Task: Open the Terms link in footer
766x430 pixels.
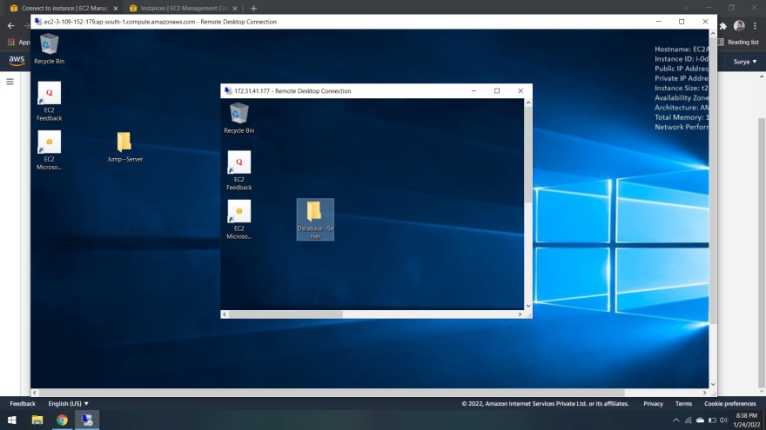Action: pyautogui.click(x=683, y=403)
